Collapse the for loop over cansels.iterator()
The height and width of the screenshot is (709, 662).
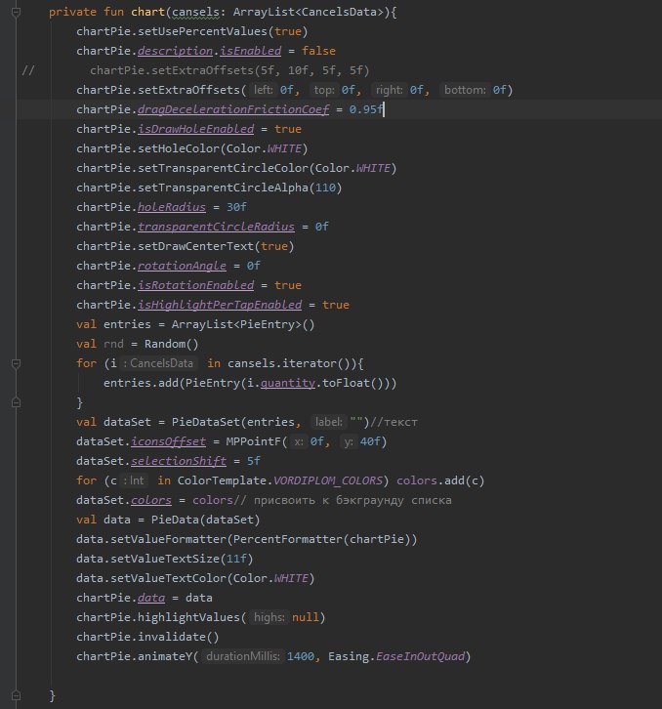coord(16,363)
